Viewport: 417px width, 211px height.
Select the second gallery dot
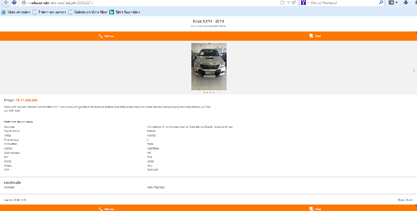tap(207, 93)
